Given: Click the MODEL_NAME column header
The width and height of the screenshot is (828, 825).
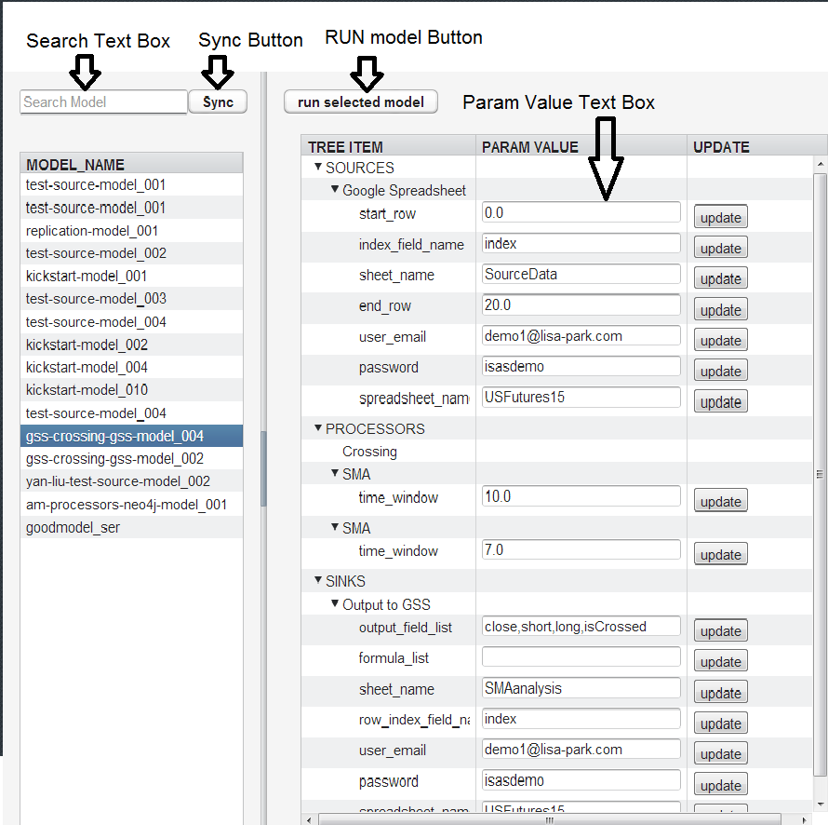Looking at the screenshot, I should coord(131,163).
